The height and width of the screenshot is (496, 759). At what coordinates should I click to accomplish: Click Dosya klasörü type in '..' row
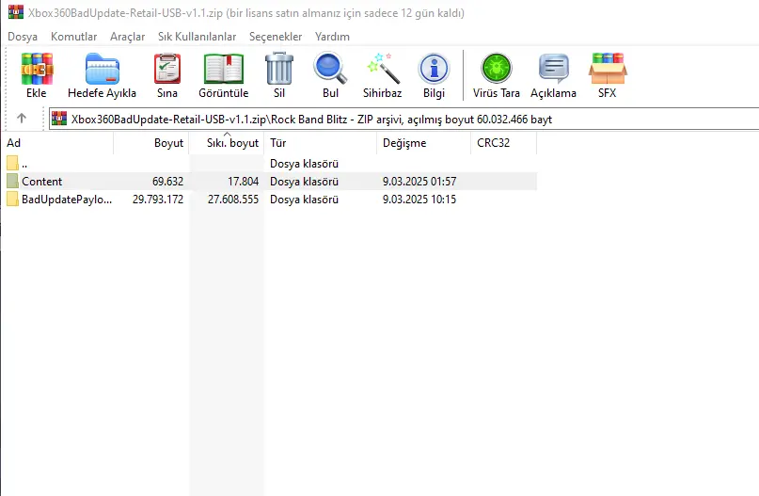(x=305, y=164)
